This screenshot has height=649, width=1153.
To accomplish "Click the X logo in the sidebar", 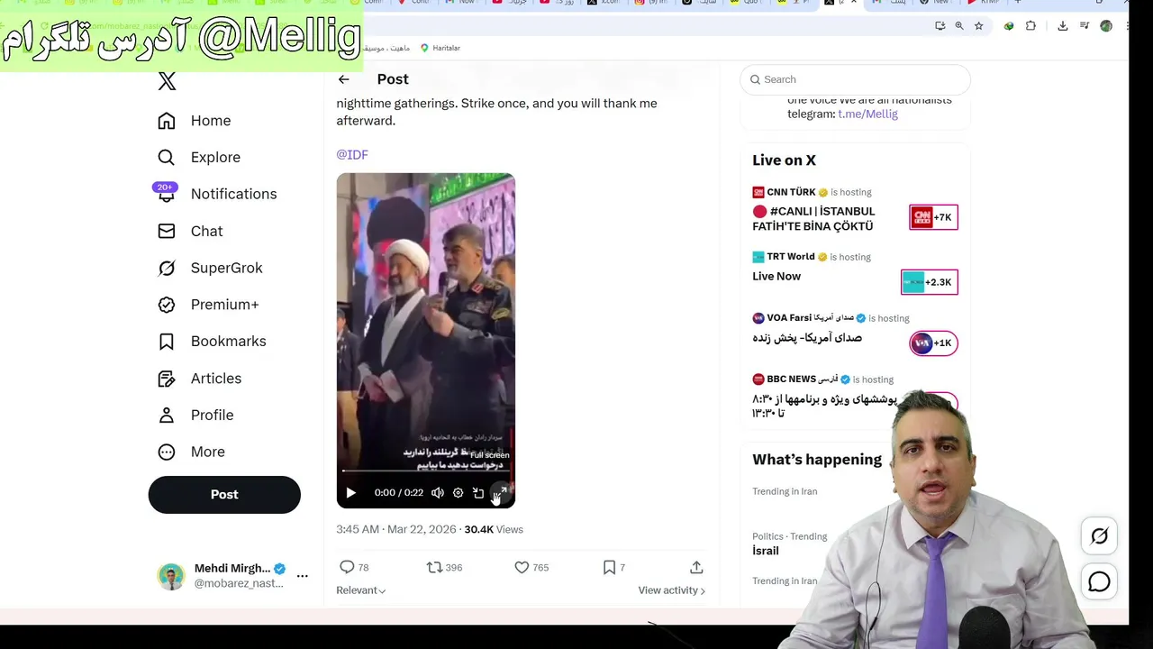I will pyautogui.click(x=167, y=81).
